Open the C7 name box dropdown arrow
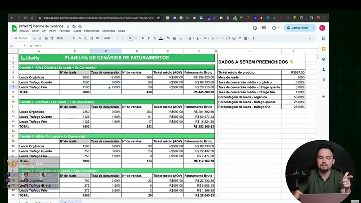Image resolution: width=361 pixels, height=203 pixels. tap(25, 46)
